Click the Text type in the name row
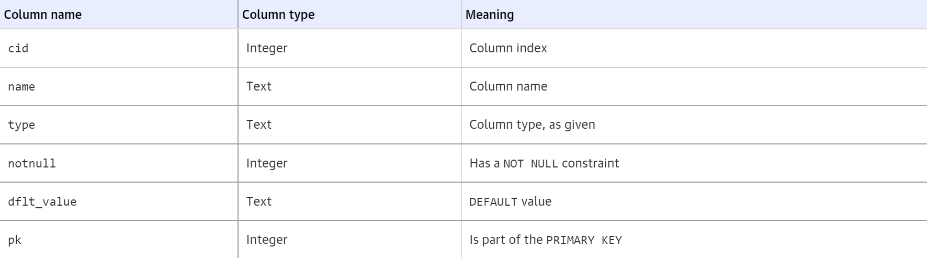927x258 pixels. (x=259, y=86)
